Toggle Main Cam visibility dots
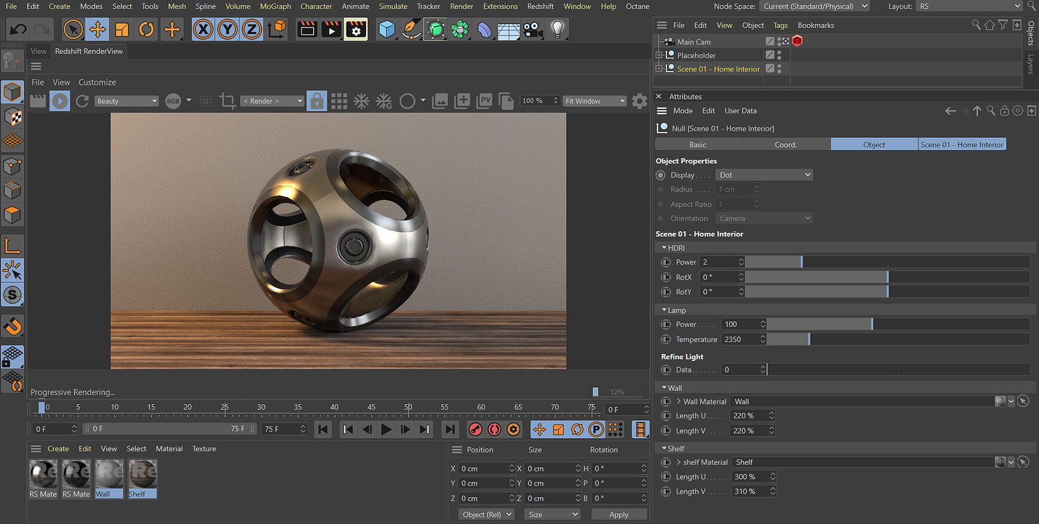Image resolution: width=1039 pixels, height=524 pixels. coord(779,41)
